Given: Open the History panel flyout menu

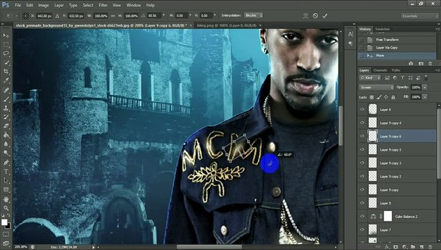Looking at the screenshot, I should pyautogui.click(x=438, y=29).
